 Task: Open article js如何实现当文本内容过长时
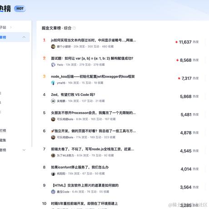click(93, 40)
